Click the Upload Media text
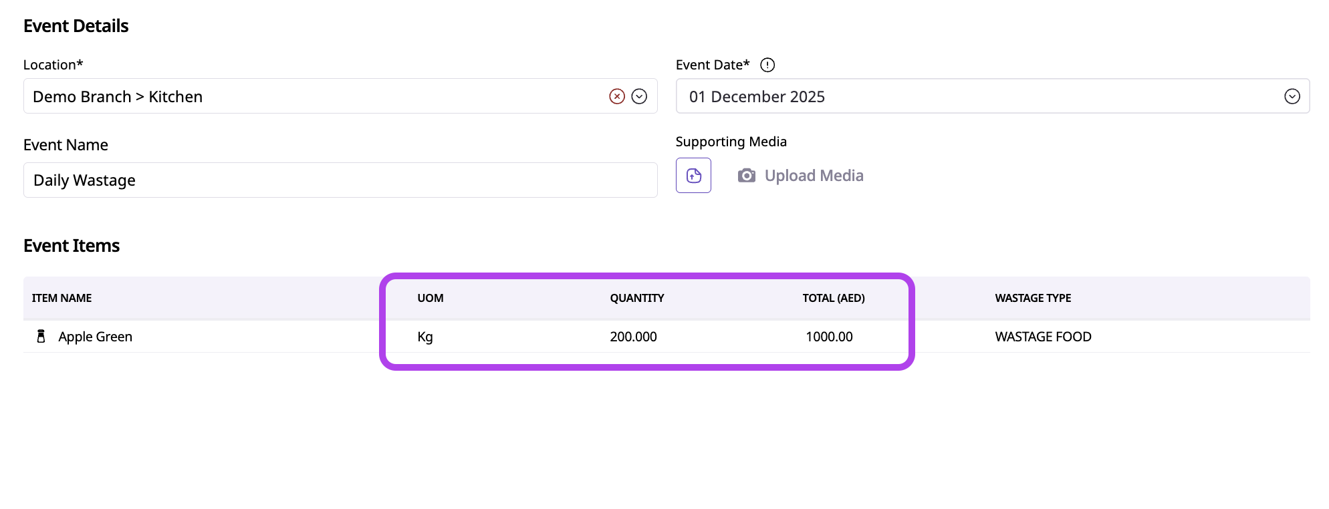 pos(814,176)
